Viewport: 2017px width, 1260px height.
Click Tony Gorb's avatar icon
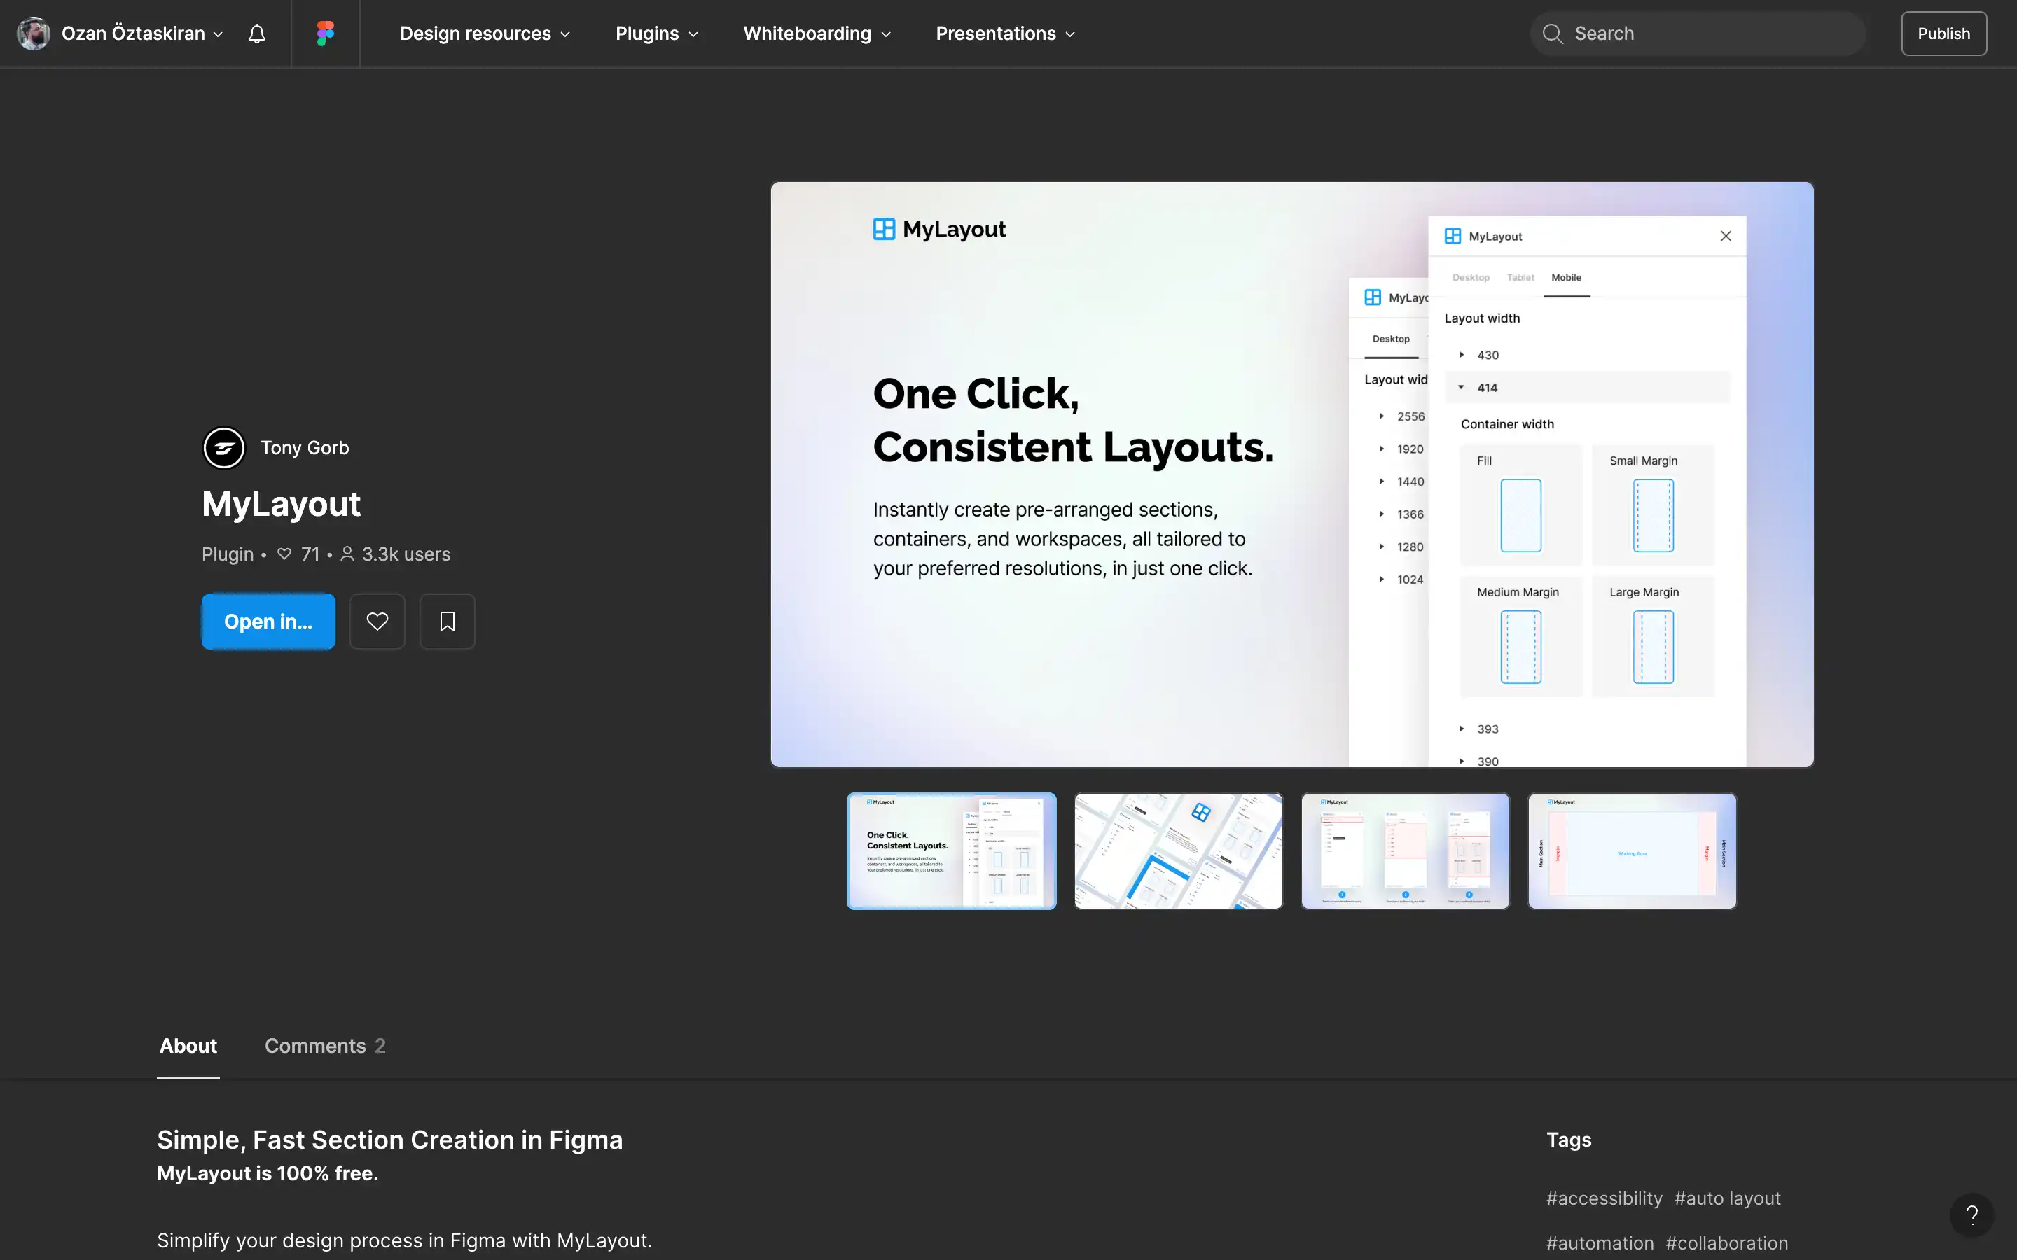pyautogui.click(x=224, y=448)
